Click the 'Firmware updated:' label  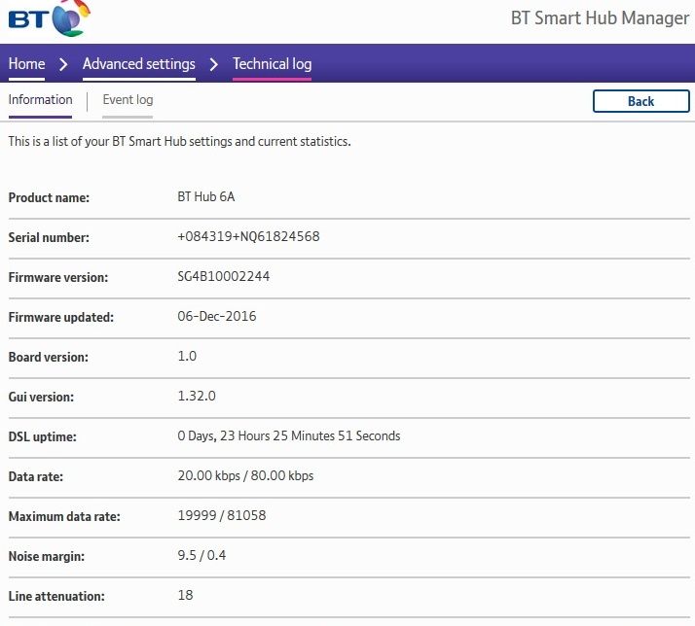[61, 317]
